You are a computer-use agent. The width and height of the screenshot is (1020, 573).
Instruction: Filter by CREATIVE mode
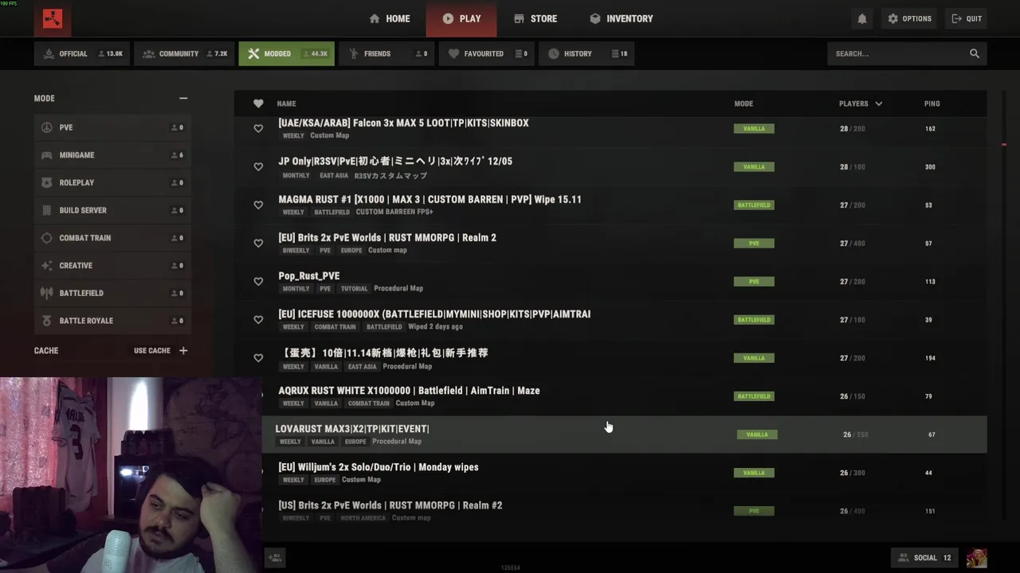112,265
